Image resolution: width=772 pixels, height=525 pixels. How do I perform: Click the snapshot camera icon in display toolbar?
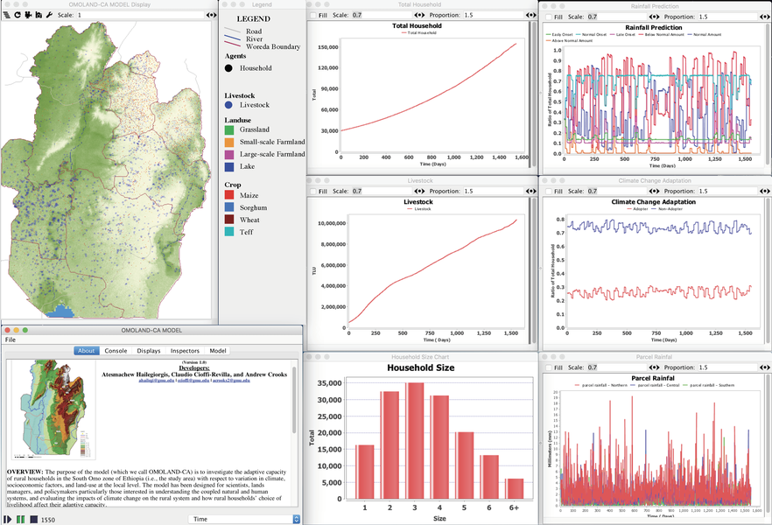(x=39, y=16)
